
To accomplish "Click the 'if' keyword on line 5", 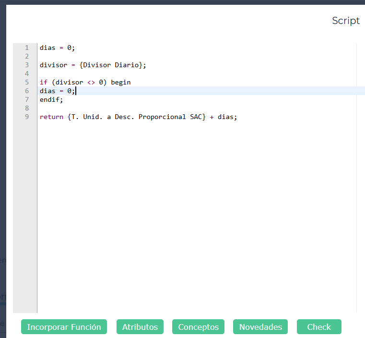I will coord(44,83).
